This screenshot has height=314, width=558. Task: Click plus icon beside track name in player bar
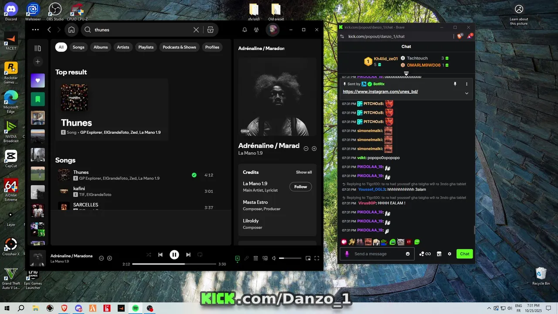(109, 258)
